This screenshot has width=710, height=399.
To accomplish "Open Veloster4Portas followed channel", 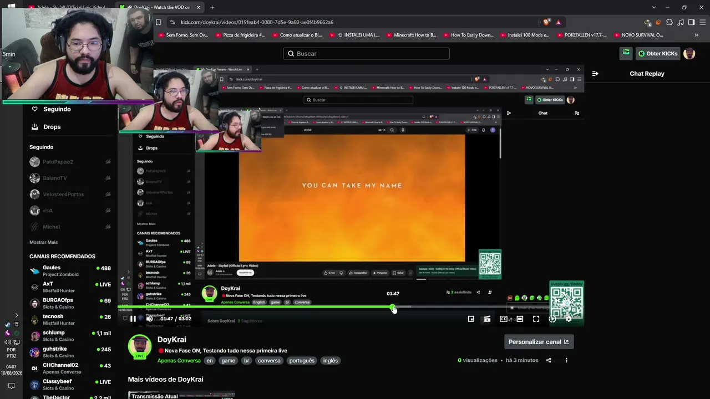I will coord(70,194).
